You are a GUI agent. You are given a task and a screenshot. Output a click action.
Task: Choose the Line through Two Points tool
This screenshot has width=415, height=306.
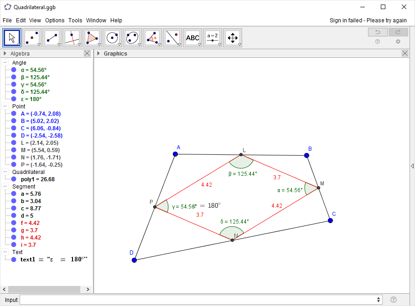coord(52,38)
